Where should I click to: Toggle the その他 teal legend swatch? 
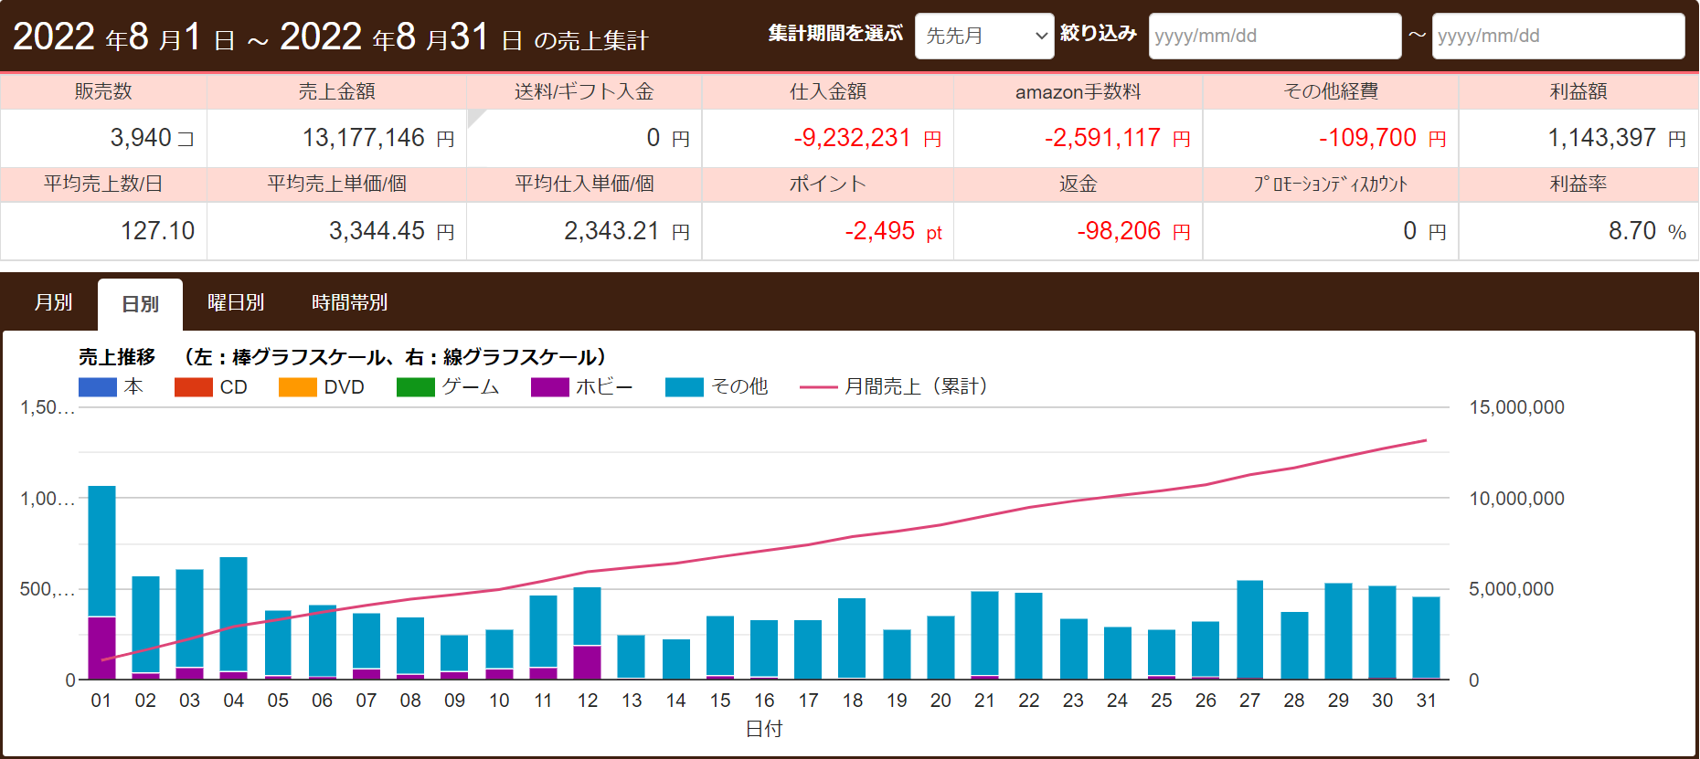pyautogui.click(x=685, y=387)
